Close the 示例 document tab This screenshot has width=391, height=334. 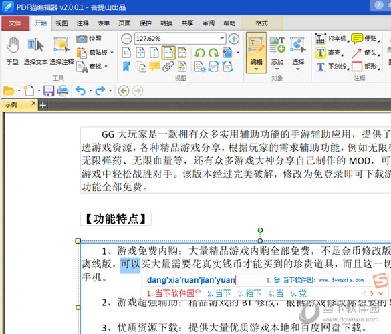click(33, 103)
